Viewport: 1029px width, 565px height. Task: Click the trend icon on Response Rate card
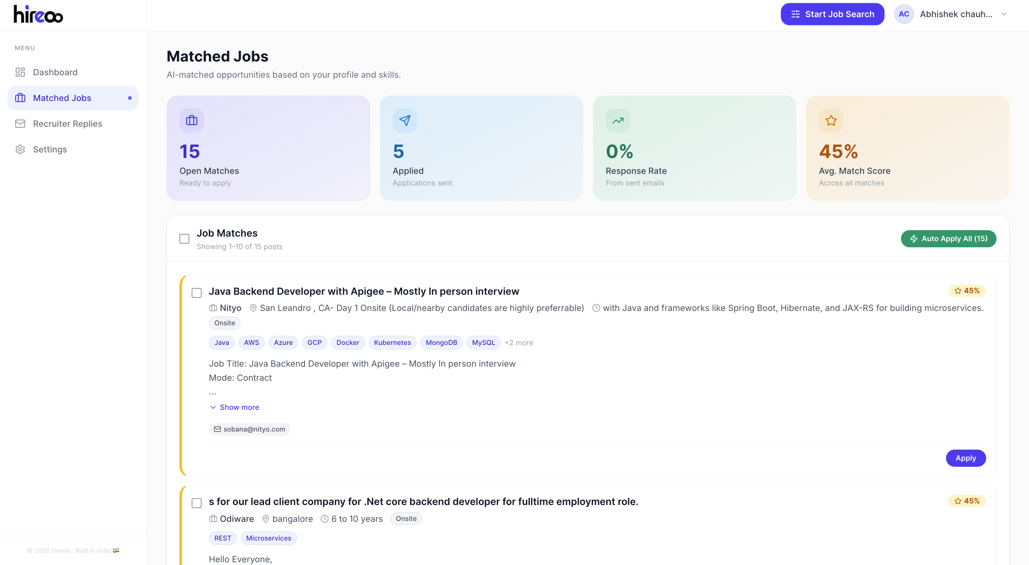[618, 120]
